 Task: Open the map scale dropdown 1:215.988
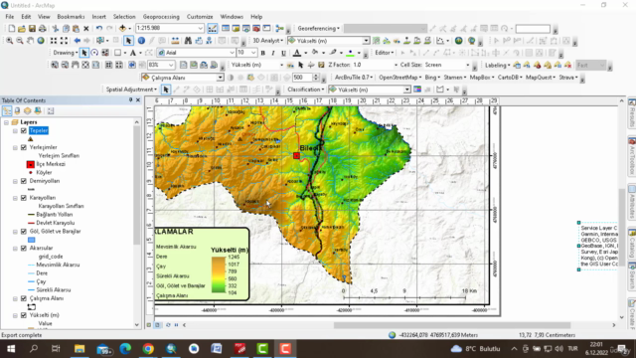pyautogui.click(x=201, y=29)
